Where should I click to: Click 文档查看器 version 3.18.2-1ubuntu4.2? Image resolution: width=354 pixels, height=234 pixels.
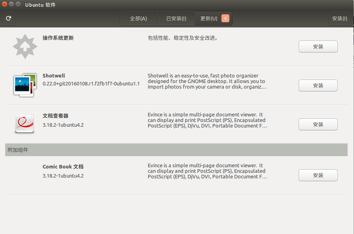tap(63, 125)
